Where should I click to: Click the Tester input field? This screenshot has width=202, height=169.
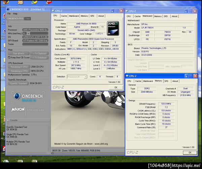coord(35,44)
